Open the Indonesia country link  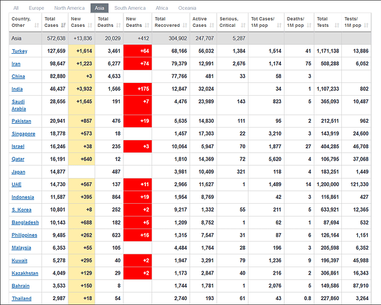(x=23, y=197)
